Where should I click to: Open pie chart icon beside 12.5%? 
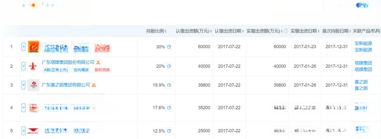coord(169,131)
